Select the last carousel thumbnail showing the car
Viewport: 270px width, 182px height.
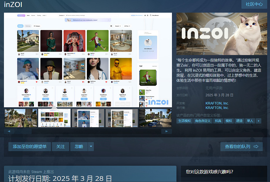155,118
